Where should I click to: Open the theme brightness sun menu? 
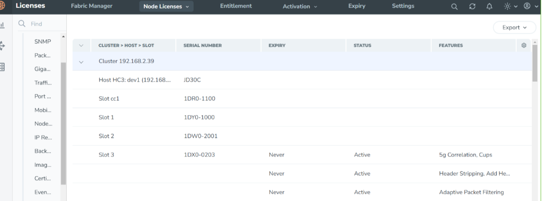511,6
